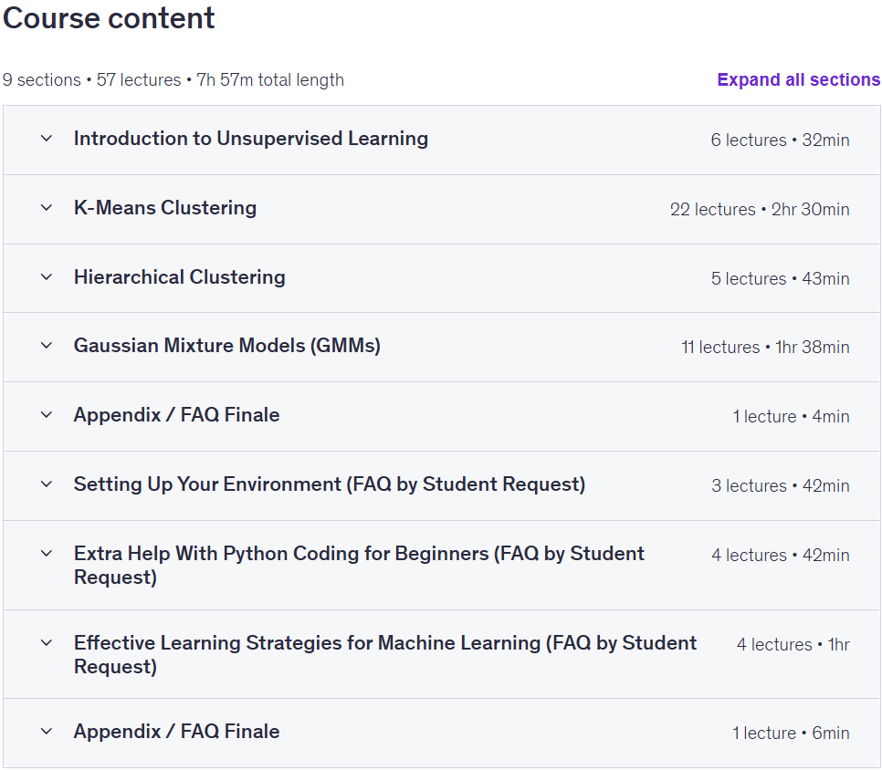The width and height of the screenshot is (882, 770).
Task: Open Effective Learning Strategies for Machine Learning title
Action: 385,655
